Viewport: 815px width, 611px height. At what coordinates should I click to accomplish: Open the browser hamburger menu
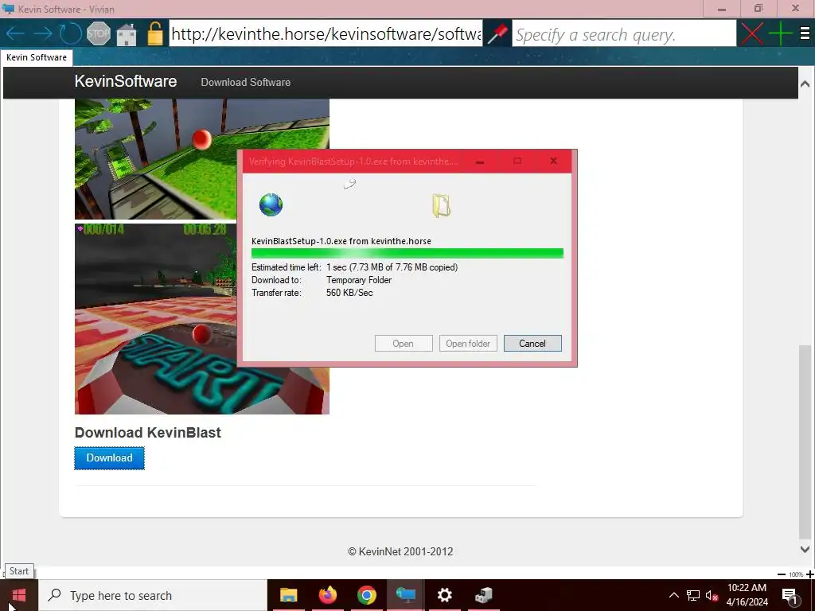pos(805,33)
